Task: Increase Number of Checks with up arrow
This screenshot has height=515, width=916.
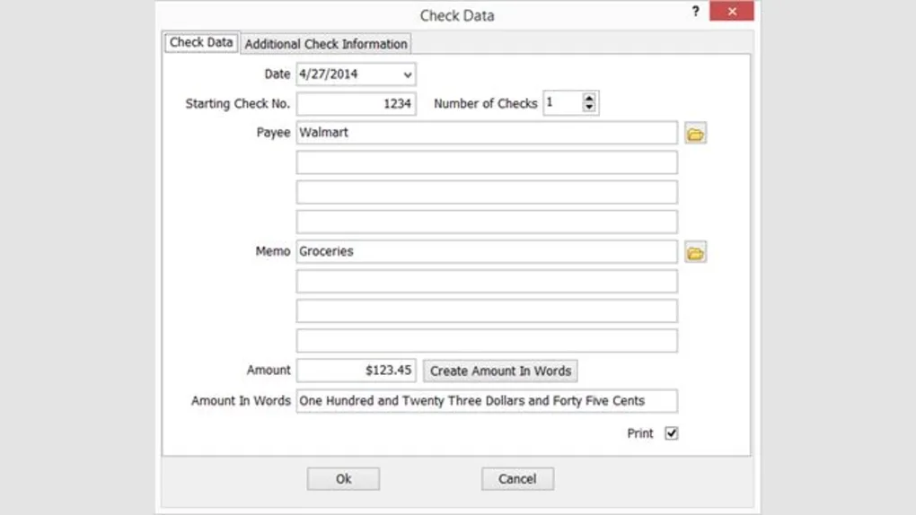Action: (589, 98)
